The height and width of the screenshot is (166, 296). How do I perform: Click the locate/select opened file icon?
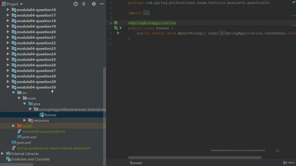[75, 4]
